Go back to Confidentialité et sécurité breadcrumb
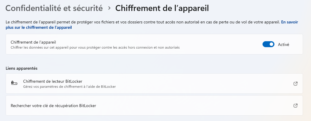The image size is (311, 121). pyautogui.click(x=54, y=8)
